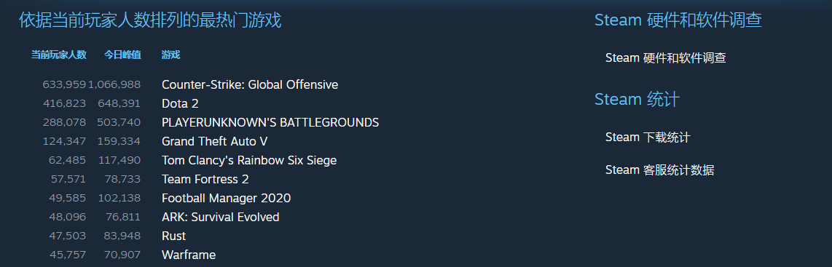Open the Dota 2 game page
Screen dimensions: 832x267
click(x=180, y=103)
